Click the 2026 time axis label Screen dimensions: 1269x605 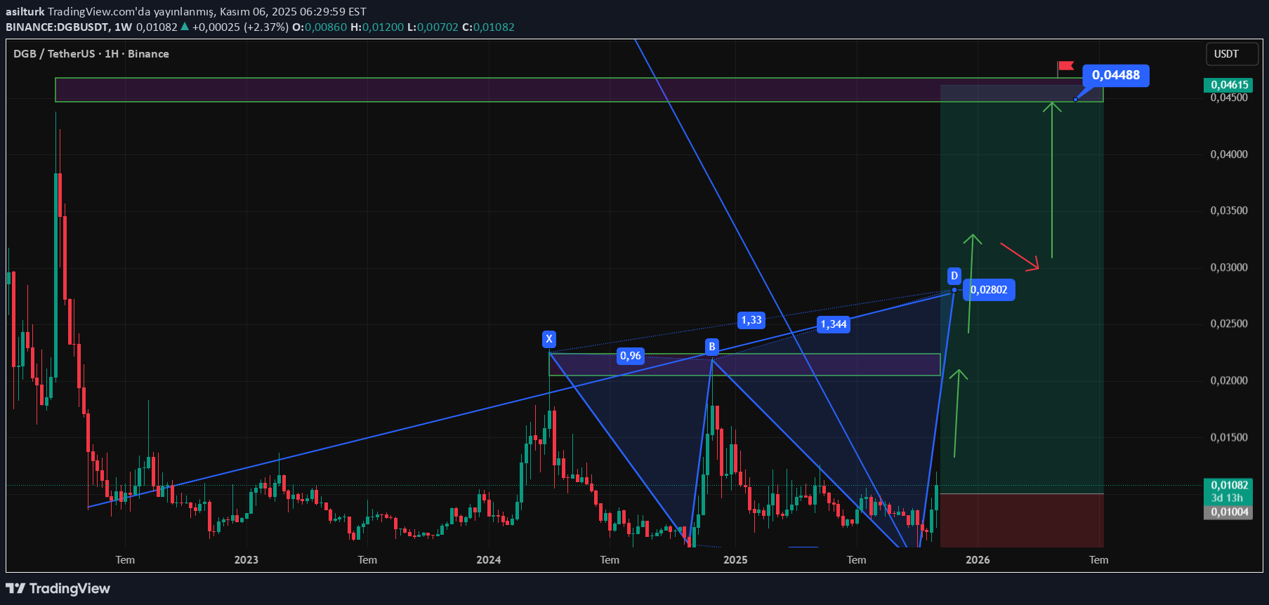978,560
